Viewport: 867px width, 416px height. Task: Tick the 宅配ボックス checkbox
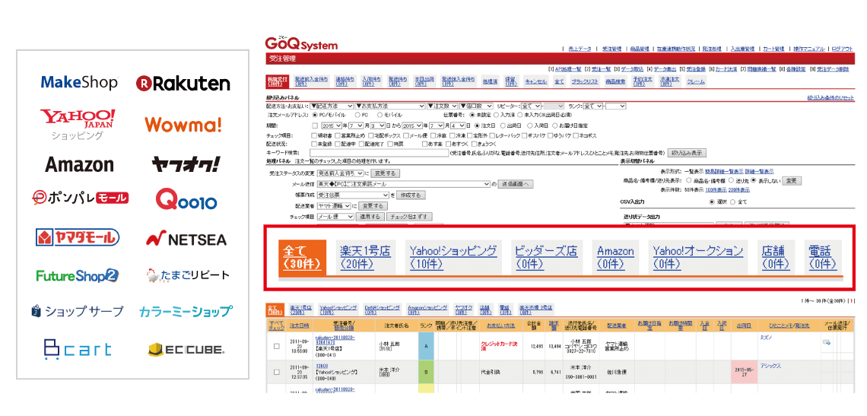371,136
